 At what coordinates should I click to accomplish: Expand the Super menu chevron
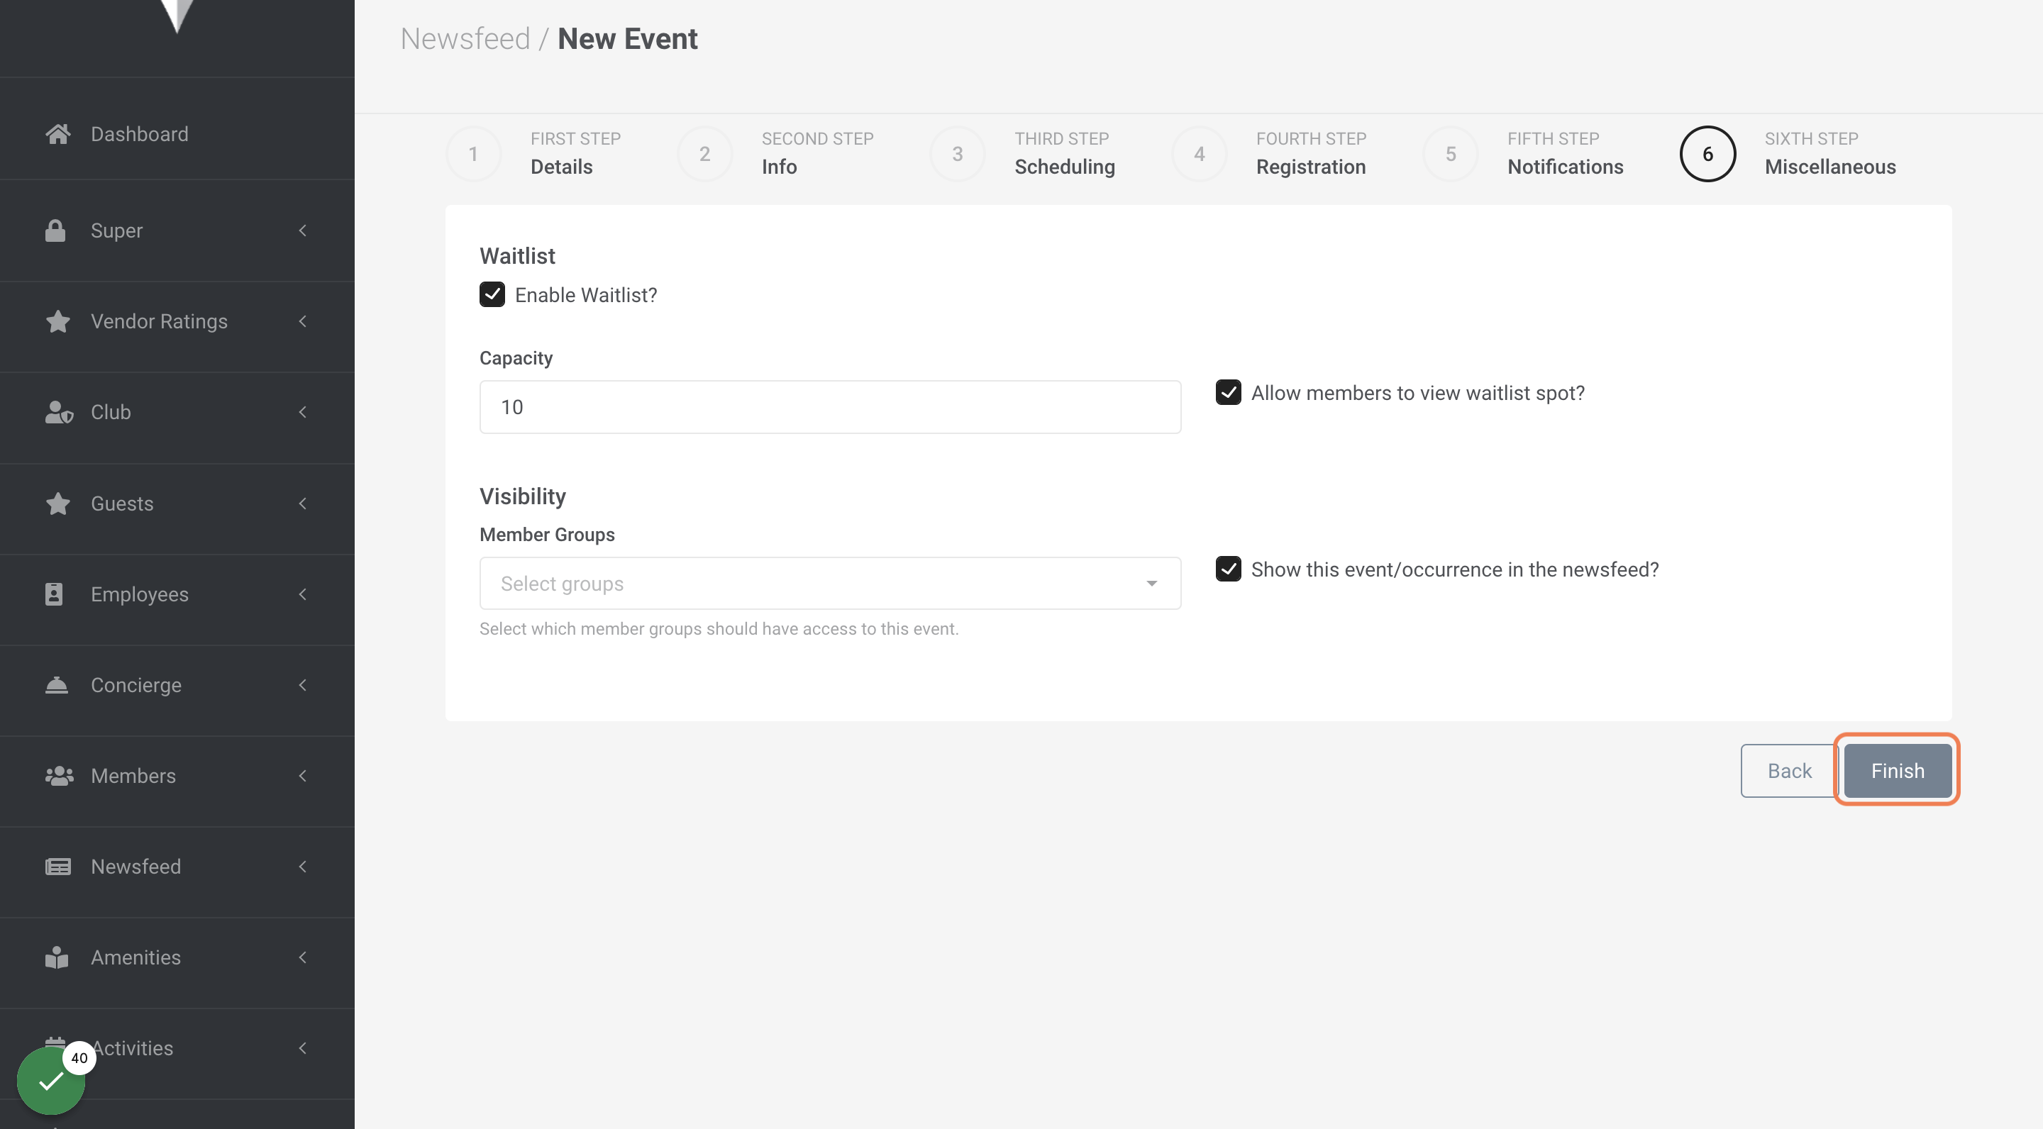point(302,230)
